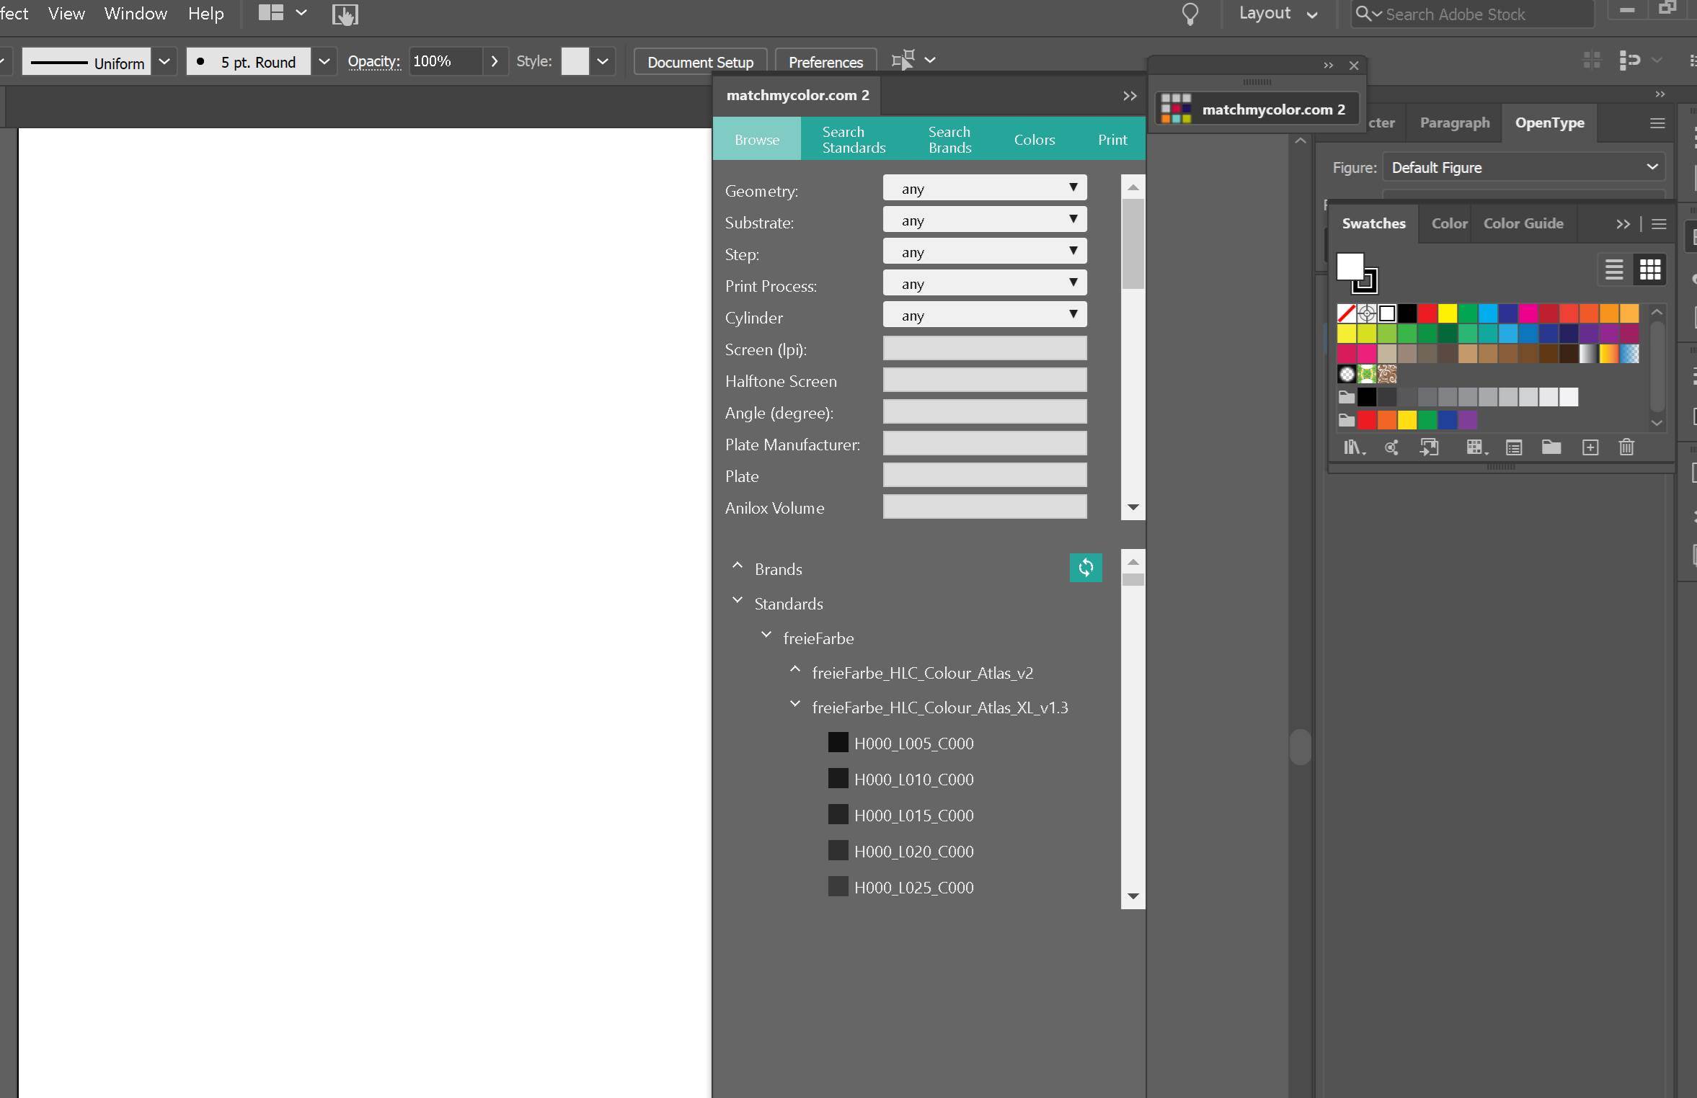
Task: Click the Search Adobe Stock field
Action: [1471, 14]
